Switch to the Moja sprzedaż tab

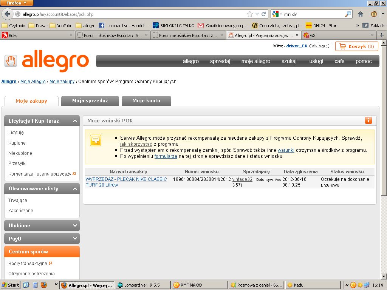coord(90,101)
